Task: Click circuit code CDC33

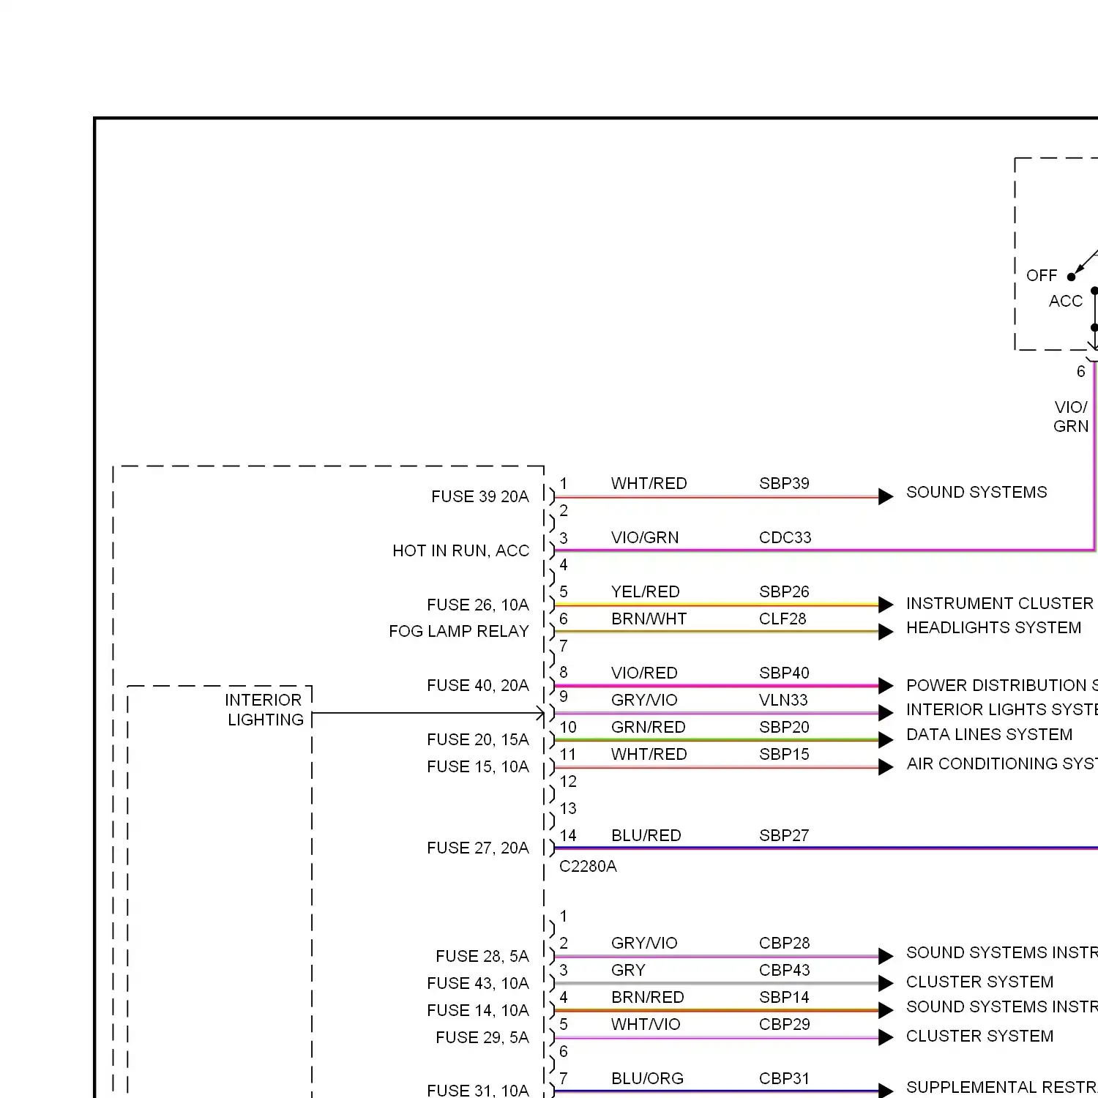Action: [785, 537]
